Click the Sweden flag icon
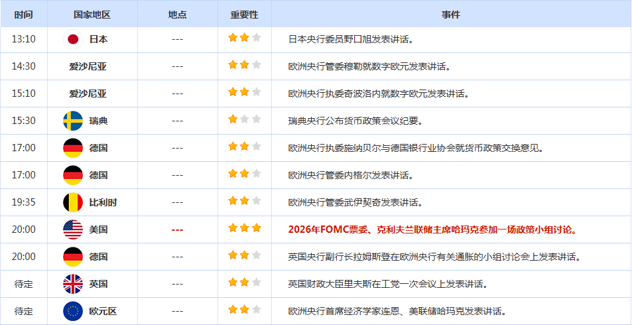This screenshot has width=632, height=325. [72, 121]
